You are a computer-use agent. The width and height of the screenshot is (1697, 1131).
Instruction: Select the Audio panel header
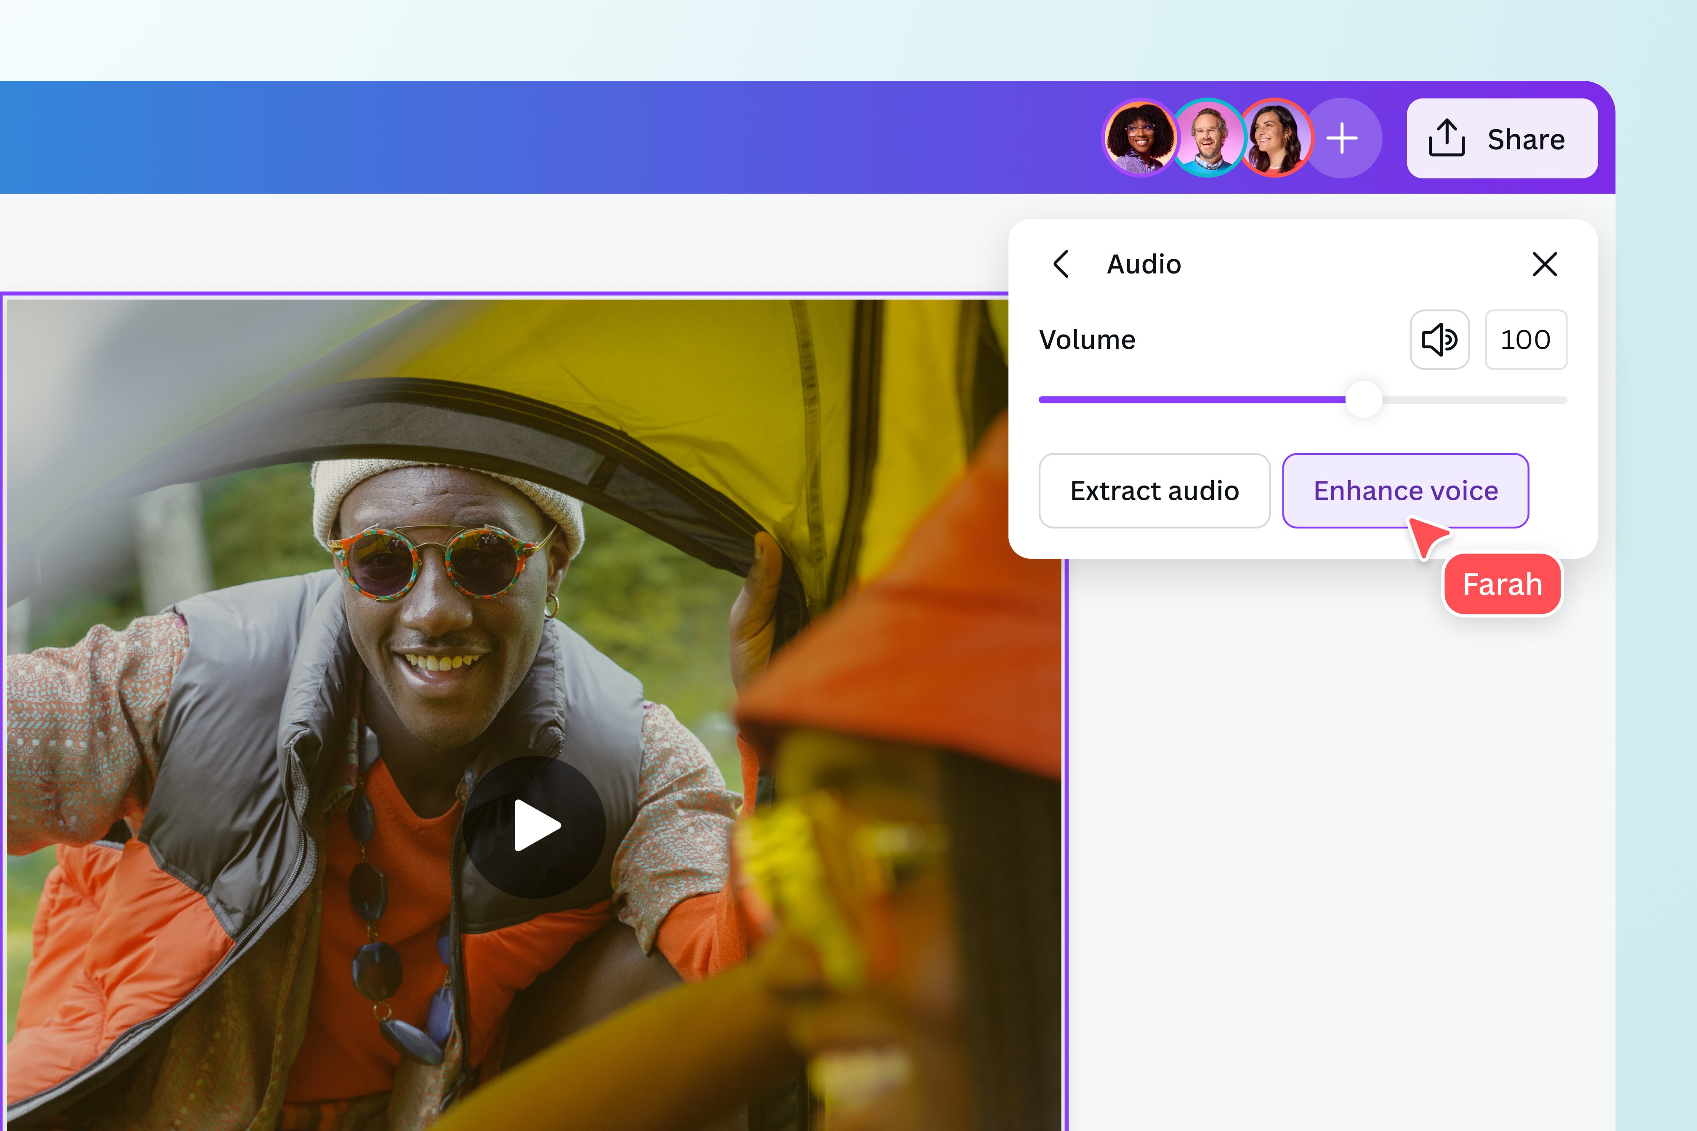click(1144, 264)
